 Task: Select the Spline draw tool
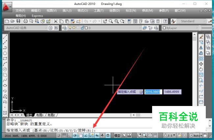pos(5,80)
